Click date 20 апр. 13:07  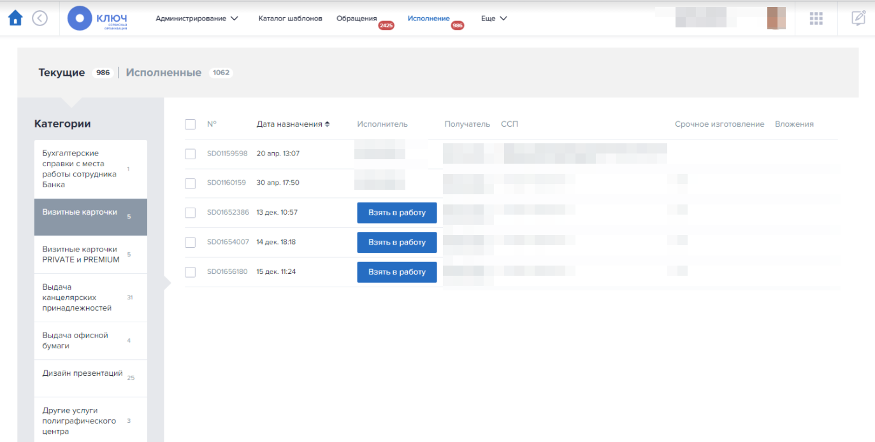[x=278, y=153]
